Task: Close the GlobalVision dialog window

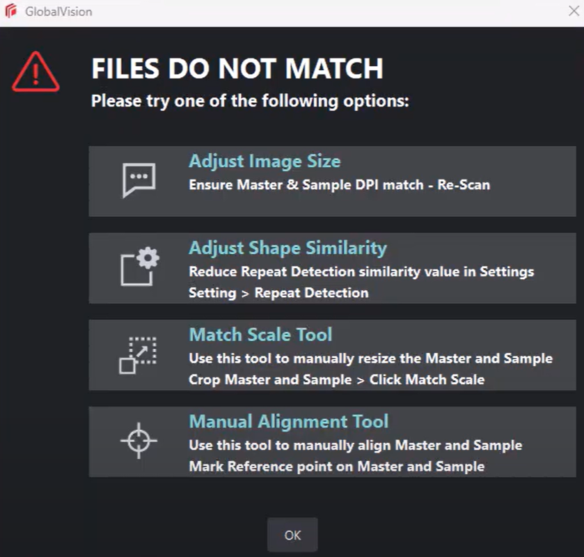Action: click(x=573, y=11)
